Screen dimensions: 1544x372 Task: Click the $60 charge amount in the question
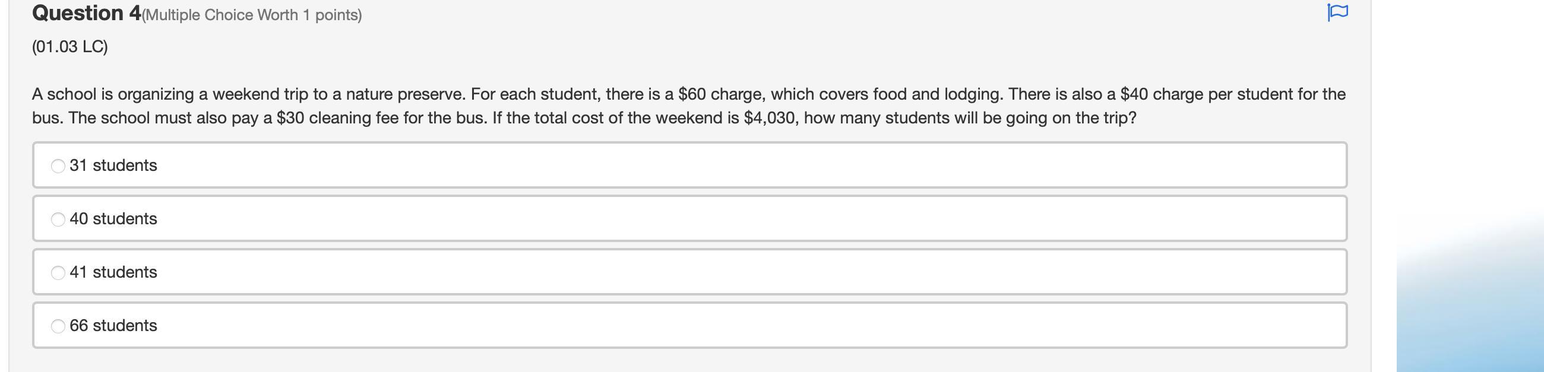[x=692, y=95]
